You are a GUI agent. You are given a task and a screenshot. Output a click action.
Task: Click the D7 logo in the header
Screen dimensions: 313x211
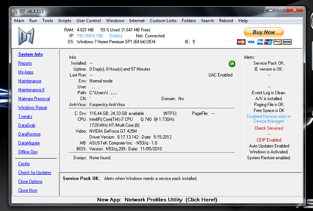(x=26, y=36)
